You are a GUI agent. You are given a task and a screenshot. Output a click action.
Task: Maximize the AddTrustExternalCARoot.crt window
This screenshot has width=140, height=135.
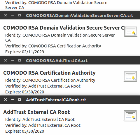pyautogui.click(x=20, y=100)
